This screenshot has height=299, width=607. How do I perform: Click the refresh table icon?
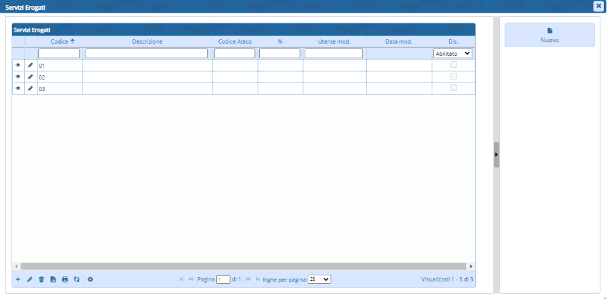point(76,280)
